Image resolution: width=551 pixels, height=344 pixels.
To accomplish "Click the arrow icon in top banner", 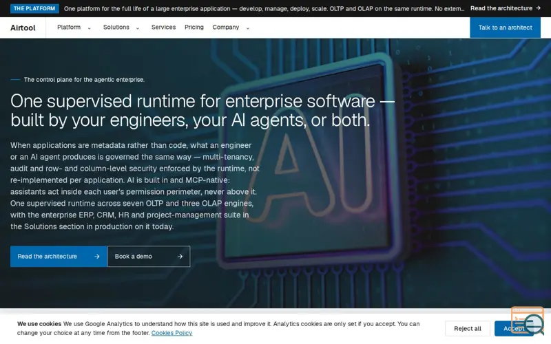I will coord(538,8).
